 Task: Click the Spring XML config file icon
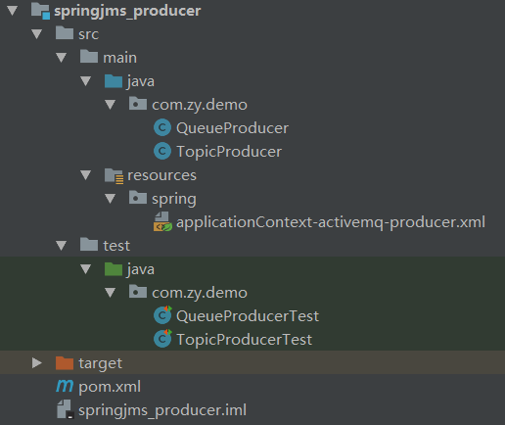[x=162, y=221]
